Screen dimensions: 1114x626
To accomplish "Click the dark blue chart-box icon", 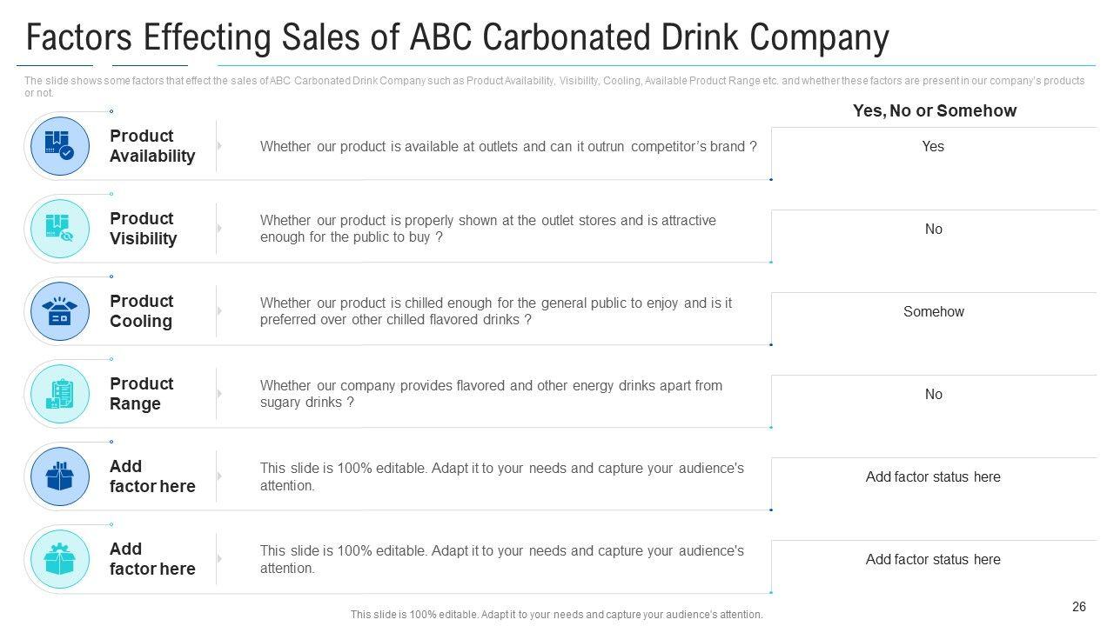I will pos(59,476).
